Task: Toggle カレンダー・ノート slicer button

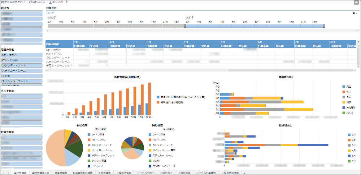Action: [22, 65]
